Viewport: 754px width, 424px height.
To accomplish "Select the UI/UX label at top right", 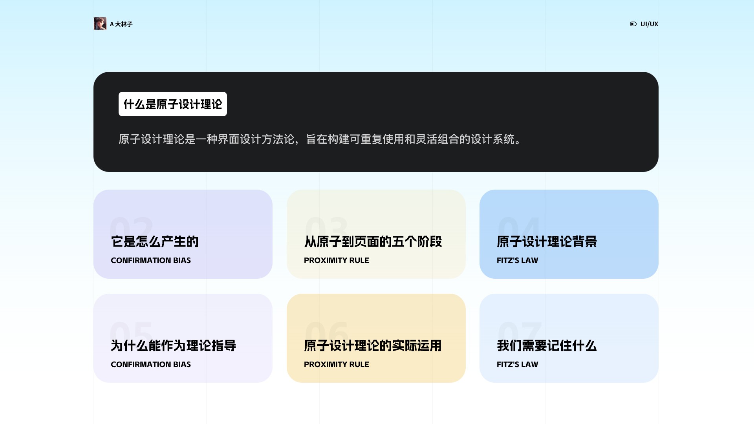I will click(649, 24).
